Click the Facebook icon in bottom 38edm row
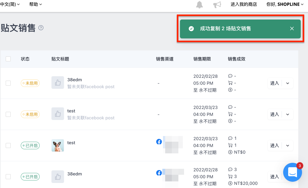The width and height of the screenshot is (308, 188). (x=159, y=173)
